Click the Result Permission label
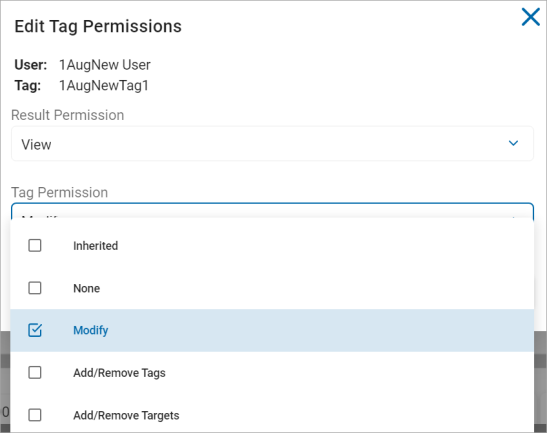Screen dimensions: 547x433 click(x=67, y=115)
